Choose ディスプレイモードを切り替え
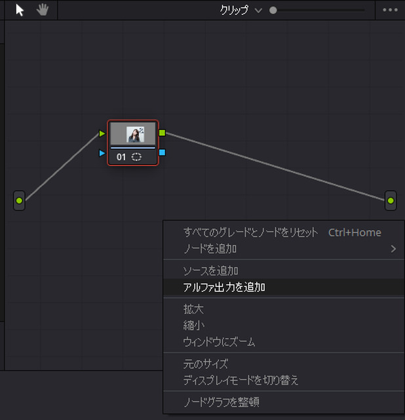 pos(284,380)
